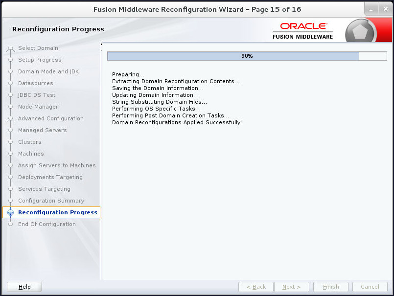Open the Clusters step
Viewport: 394px width, 296px height.
(30, 142)
